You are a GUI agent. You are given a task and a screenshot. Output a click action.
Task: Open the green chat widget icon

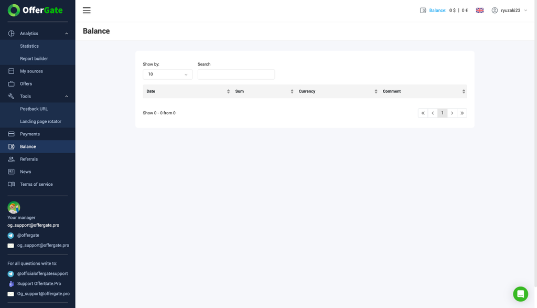pyautogui.click(x=520, y=294)
